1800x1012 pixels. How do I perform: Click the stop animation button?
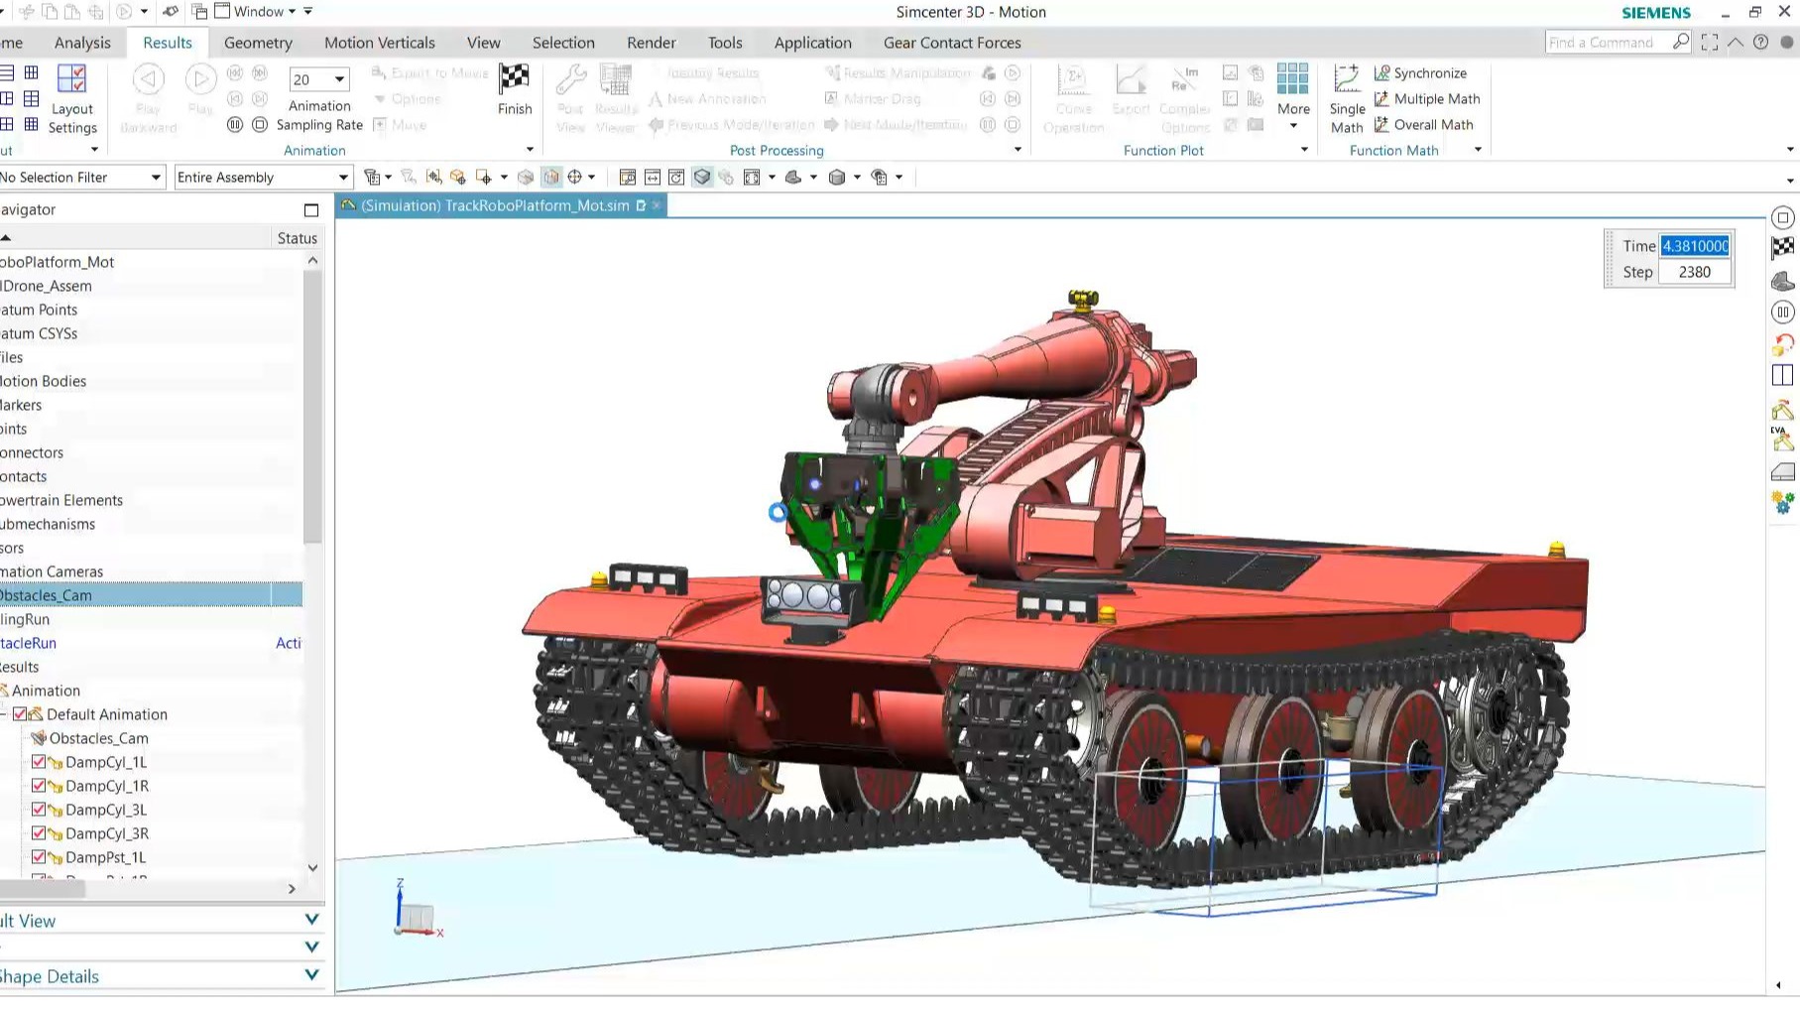[260, 125]
